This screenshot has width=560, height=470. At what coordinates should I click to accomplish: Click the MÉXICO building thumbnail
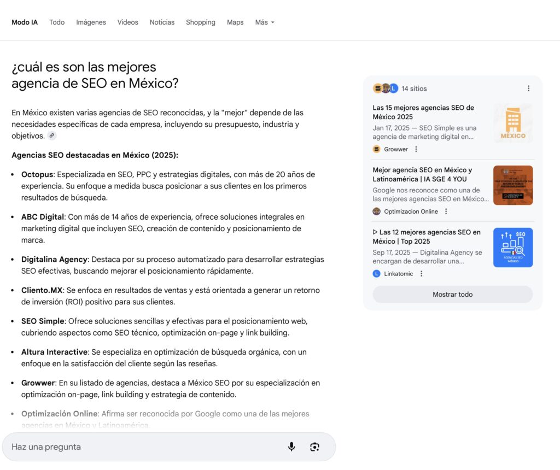click(x=513, y=123)
